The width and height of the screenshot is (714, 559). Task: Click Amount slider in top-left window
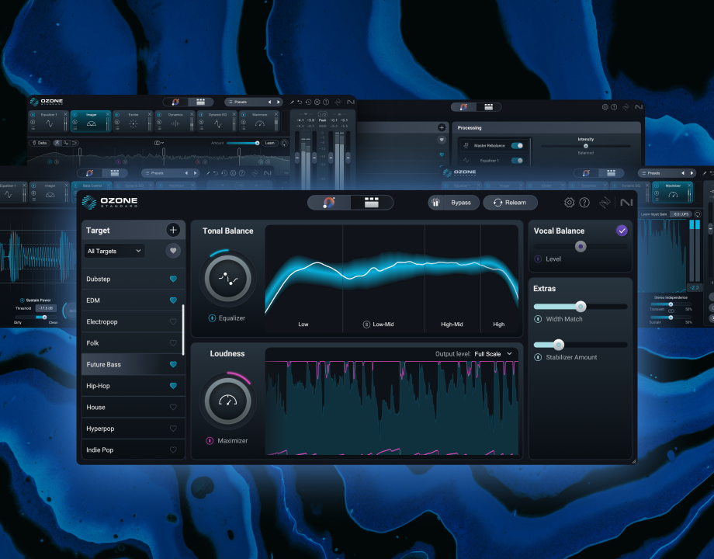(x=243, y=143)
